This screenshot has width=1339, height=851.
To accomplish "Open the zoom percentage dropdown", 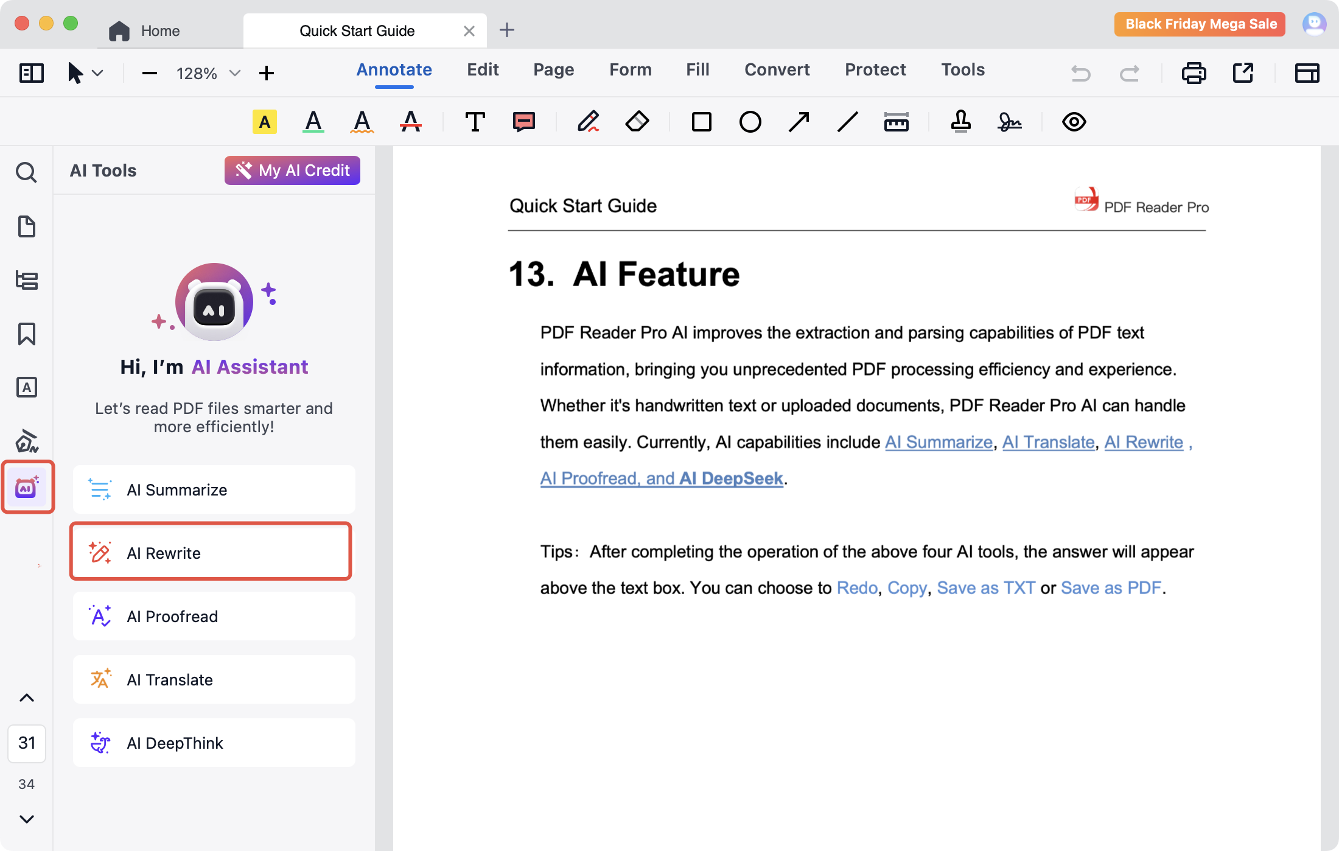I will click(x=234, y=73).
